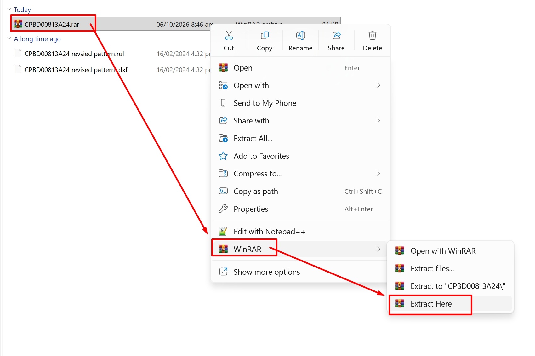
Task: Click the icon beside Show more options
Action: pos(223,272)
